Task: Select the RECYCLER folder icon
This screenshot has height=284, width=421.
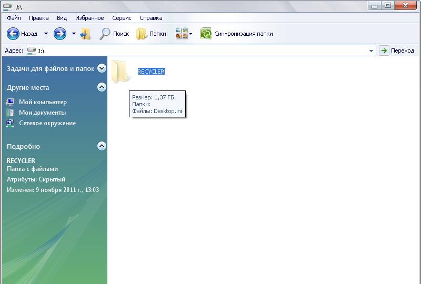Action: click(121, 72)
